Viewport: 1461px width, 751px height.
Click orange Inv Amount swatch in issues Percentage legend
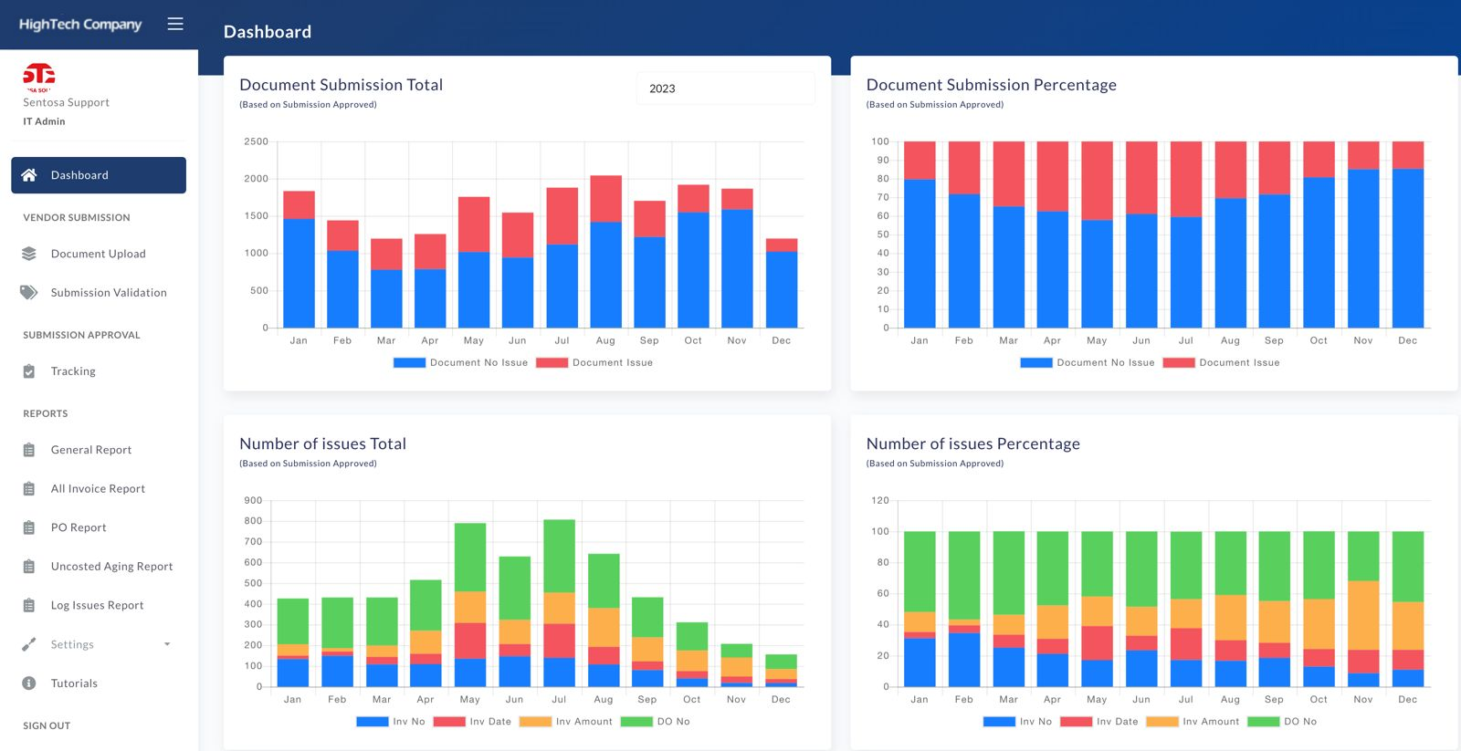point(1161,722)
